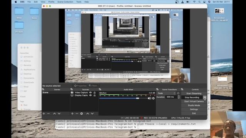Pop out the Scene Transitions dock icon

point(157,89)
